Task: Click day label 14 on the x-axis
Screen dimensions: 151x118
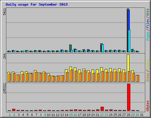Action: coord(66,115)
